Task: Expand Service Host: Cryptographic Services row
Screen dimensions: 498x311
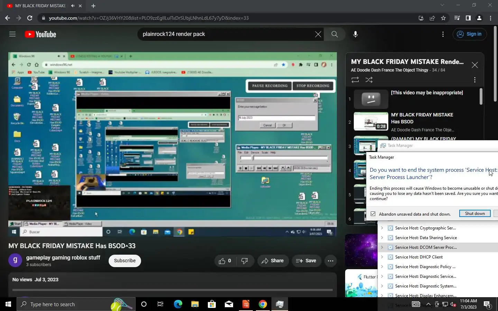Action: click(382, 228)
